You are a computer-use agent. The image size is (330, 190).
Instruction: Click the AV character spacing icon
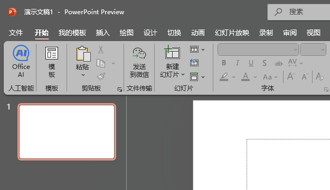click(293, 63)
